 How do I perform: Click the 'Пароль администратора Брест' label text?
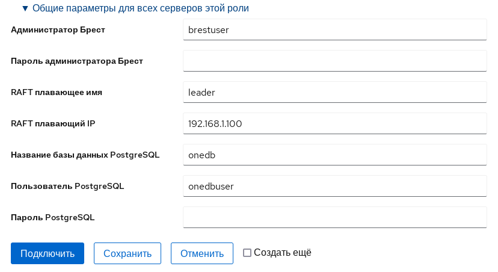pos(77,61)
